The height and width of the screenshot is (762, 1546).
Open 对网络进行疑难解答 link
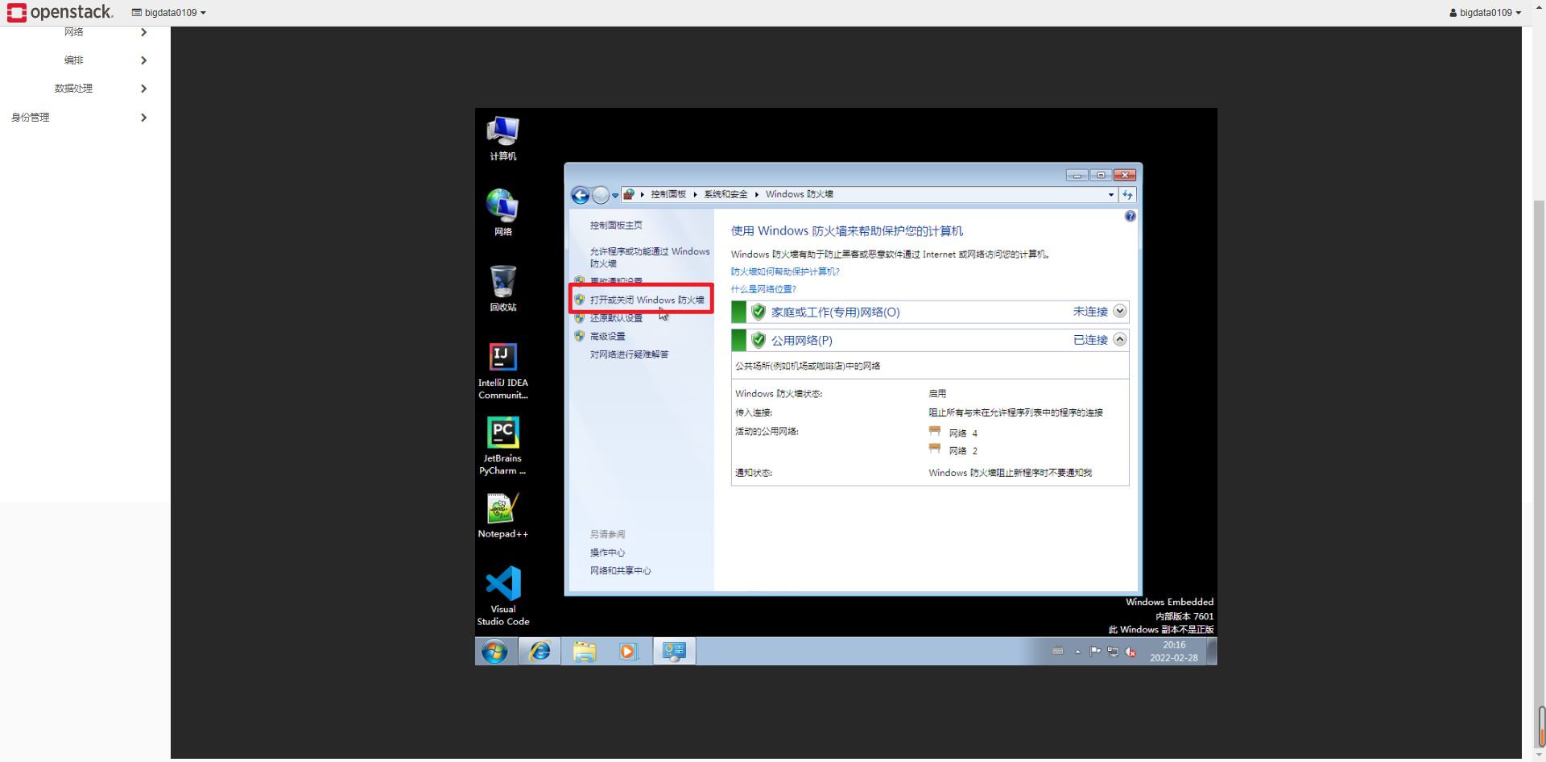tap(629, 354)
